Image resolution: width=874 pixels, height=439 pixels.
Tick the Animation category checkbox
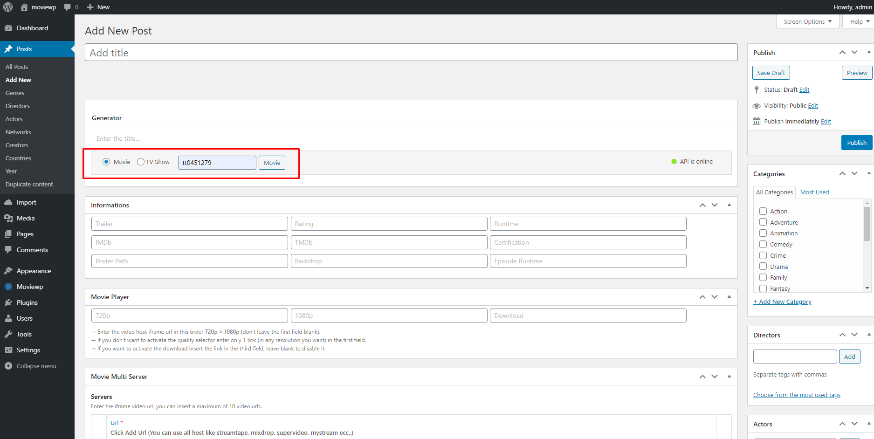(763, 233)
